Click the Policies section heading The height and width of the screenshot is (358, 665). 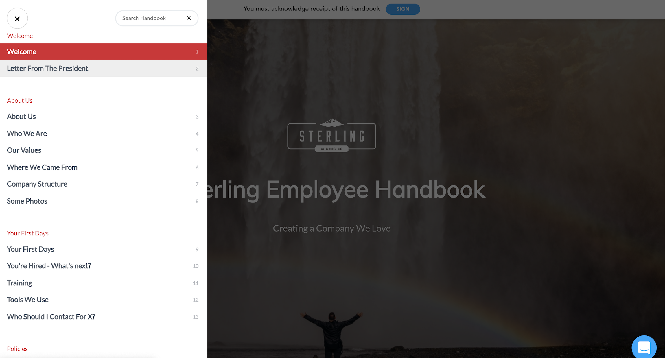click(x=17, y=349)
